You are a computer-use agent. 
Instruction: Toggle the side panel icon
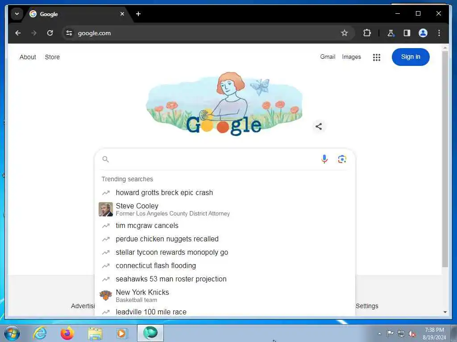[407, 33]
